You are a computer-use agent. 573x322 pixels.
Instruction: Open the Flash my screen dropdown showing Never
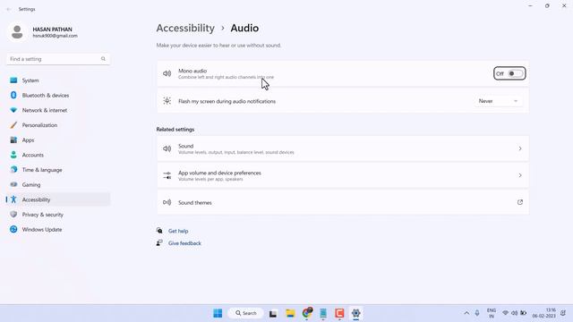click(498, 101)
